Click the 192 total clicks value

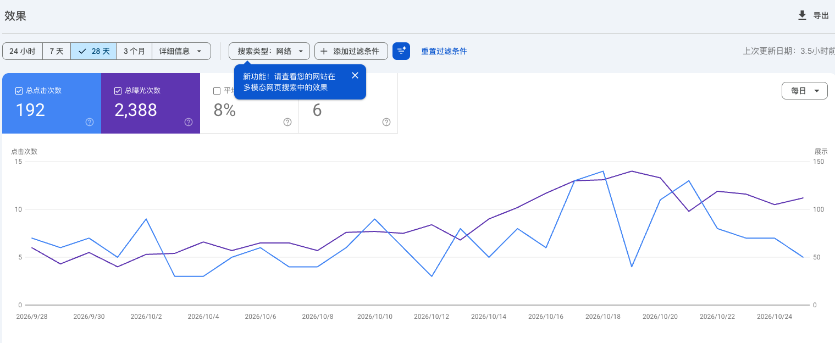[x=30, y=110]
